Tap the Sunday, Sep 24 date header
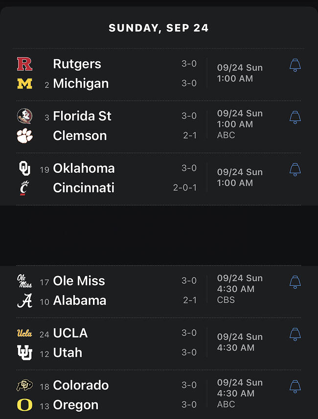This screenshot has width=318, height=419. coord(159,28)
